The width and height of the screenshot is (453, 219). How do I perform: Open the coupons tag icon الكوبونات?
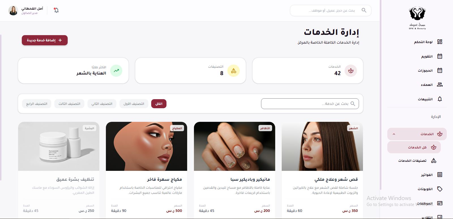440,189
